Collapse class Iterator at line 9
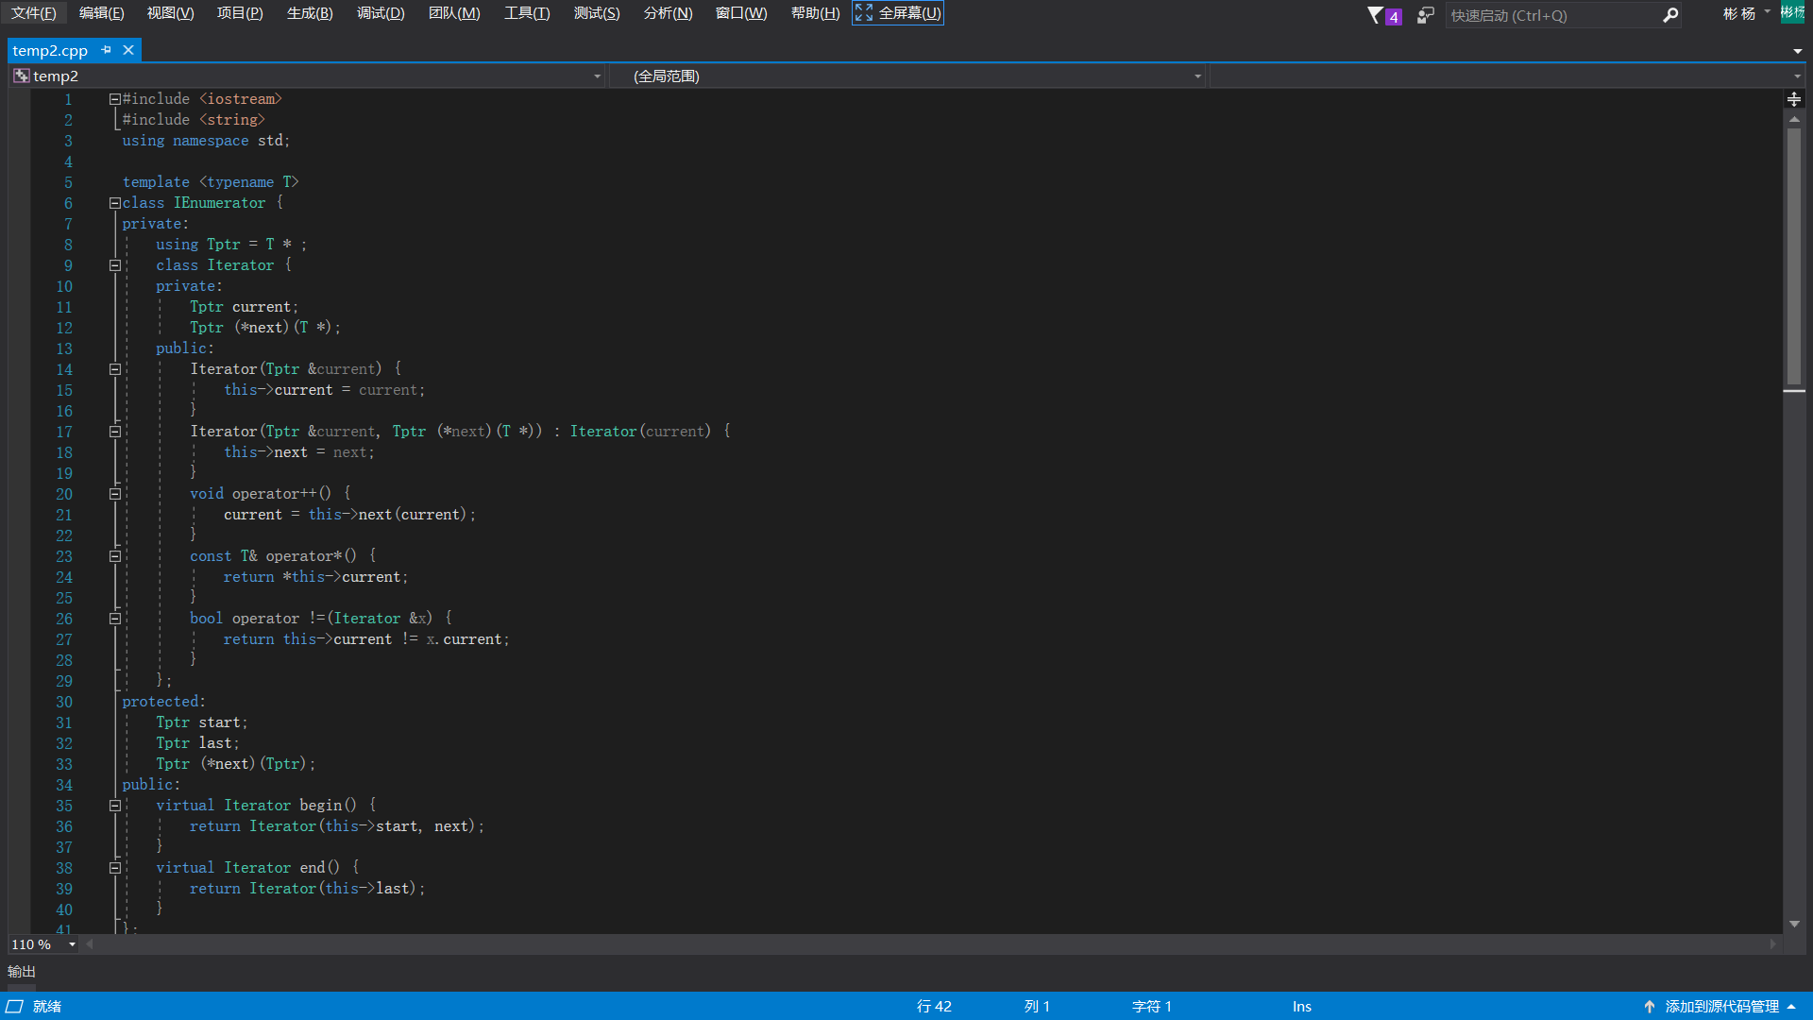 tap(114, 265)
